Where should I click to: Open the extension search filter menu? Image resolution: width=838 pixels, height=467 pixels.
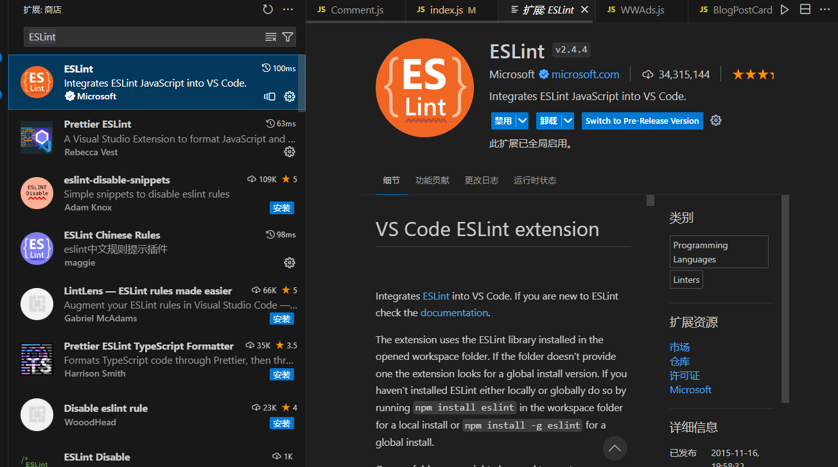point(288,37)
